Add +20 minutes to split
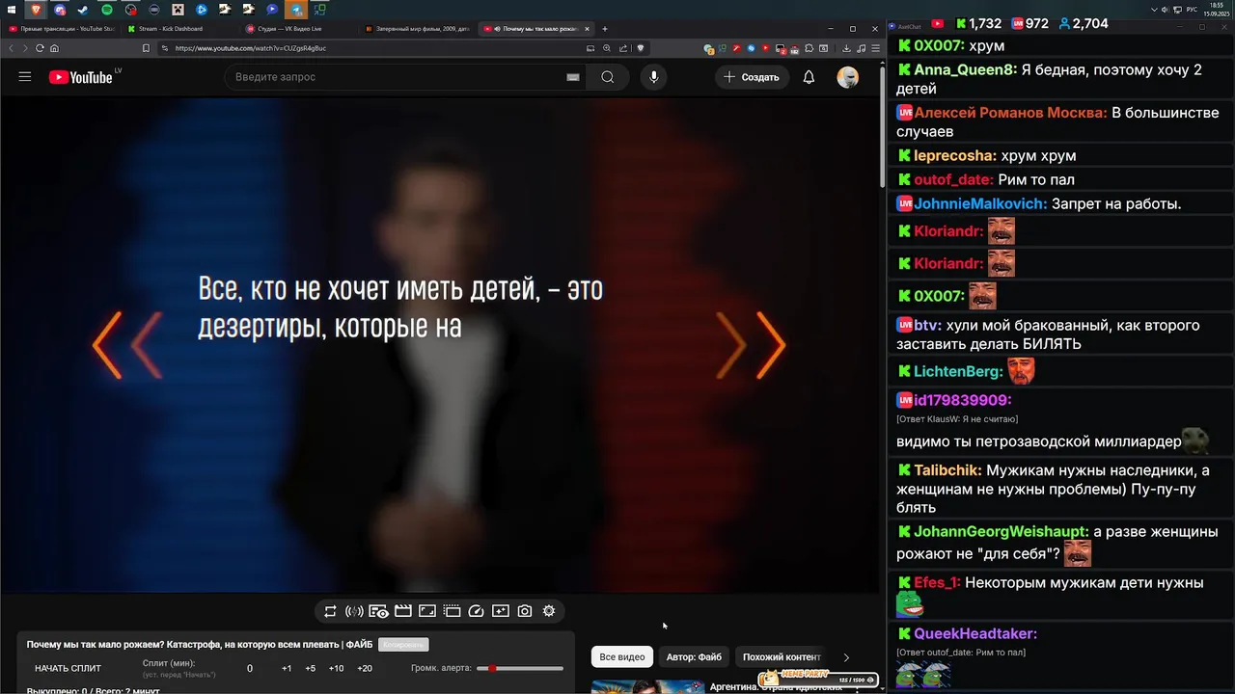The image size is (1235, 694). [365, 668]
